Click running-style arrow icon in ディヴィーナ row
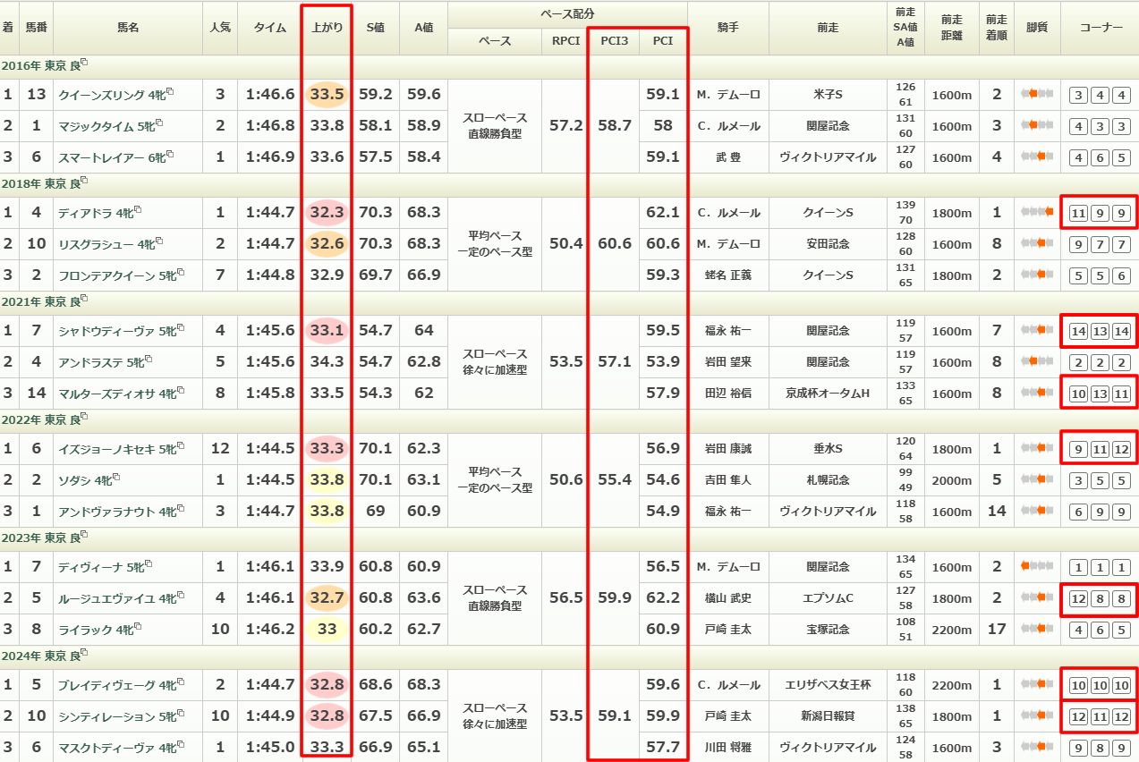 pos(1037,566)
